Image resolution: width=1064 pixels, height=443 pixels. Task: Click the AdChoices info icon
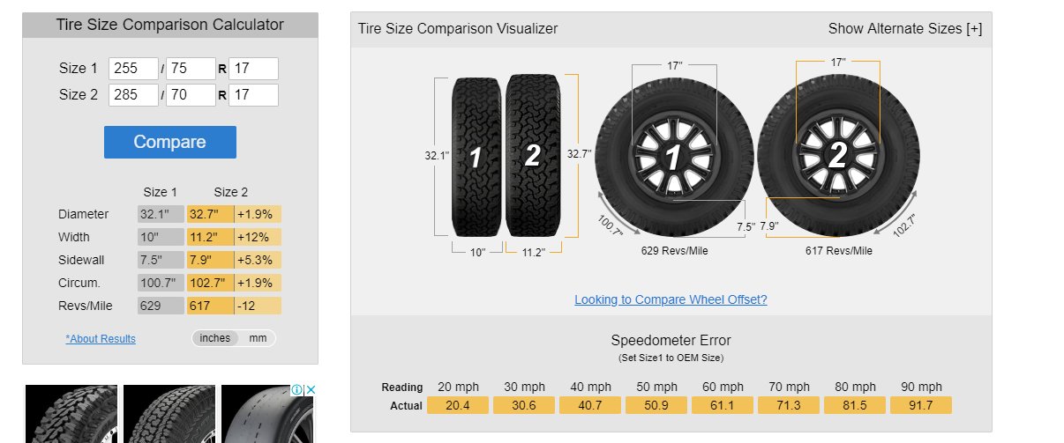point(297,390)
